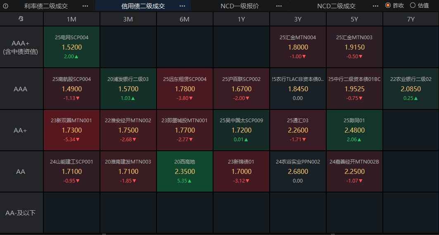Image resolution: width=439 pixels, height=235 pixels.
Task: Open the 24农谷实业PPN002 bond cell
Action: tap(298, 171)
